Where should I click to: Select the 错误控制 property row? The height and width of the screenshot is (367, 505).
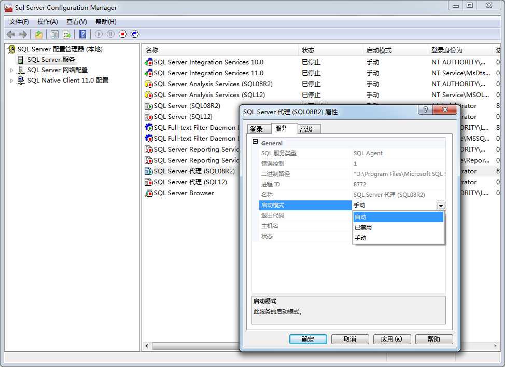(x=353, y=164)
